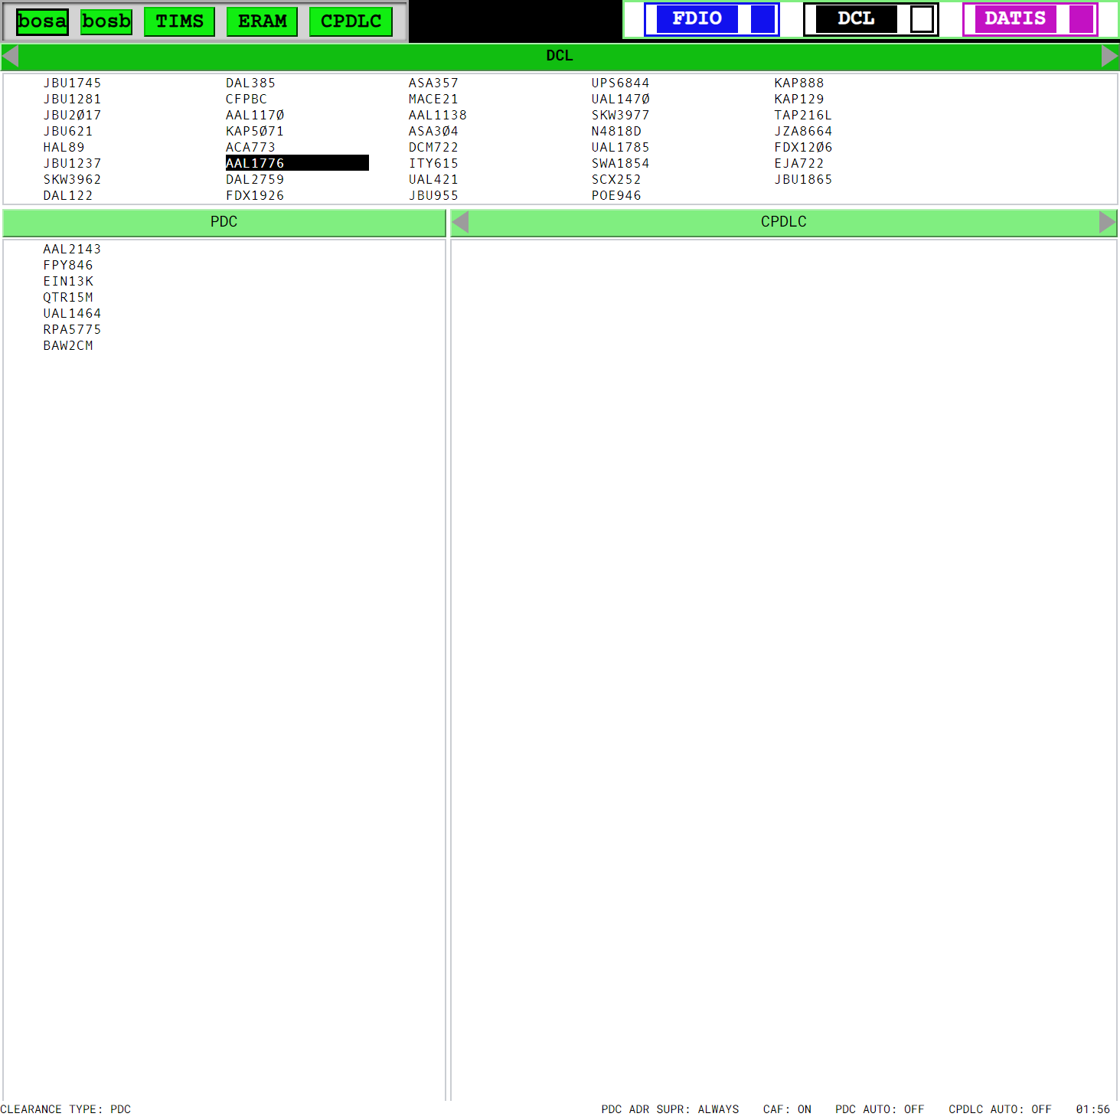
Task: Select flight ASA357
Action: pyautogui.click(x=433, y=83)
